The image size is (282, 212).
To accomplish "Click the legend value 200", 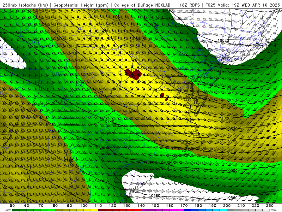I will click(x=227, y=206).
